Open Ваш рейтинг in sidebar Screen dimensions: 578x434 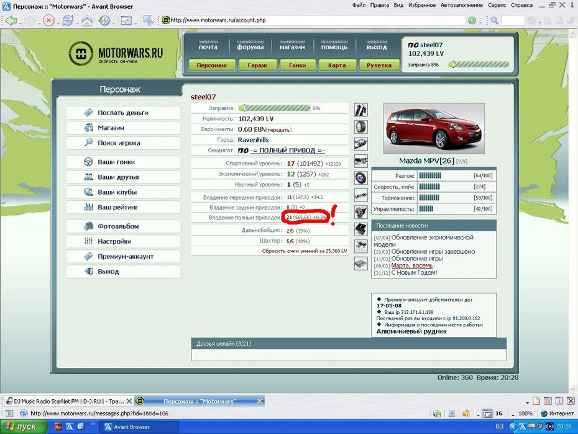(x=123, y=207)
